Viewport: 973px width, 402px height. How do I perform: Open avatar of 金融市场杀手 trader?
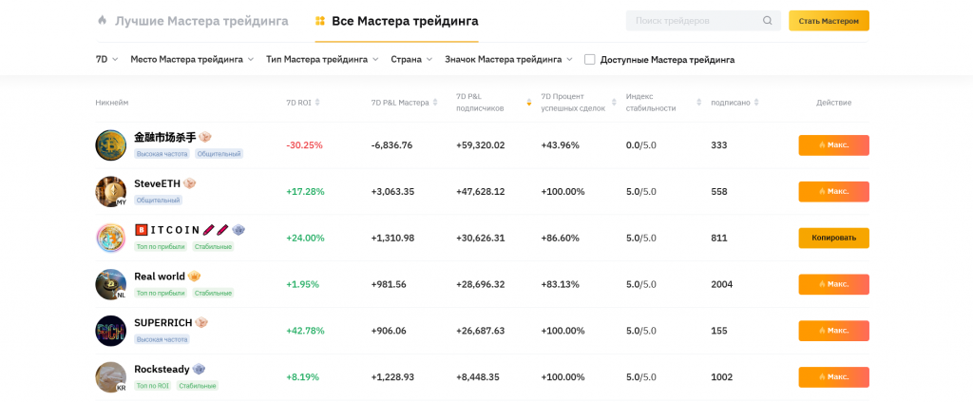coord(111,145)
